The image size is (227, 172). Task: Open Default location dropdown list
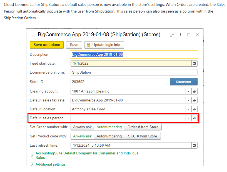(188, 109)
